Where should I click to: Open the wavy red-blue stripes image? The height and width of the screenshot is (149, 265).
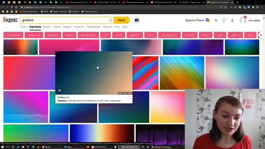(145, 73)
